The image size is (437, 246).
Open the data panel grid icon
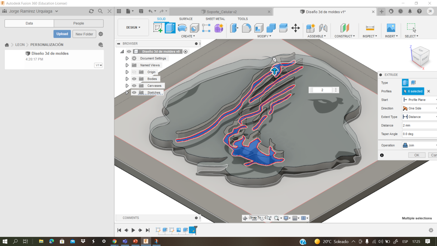point(119,11)
